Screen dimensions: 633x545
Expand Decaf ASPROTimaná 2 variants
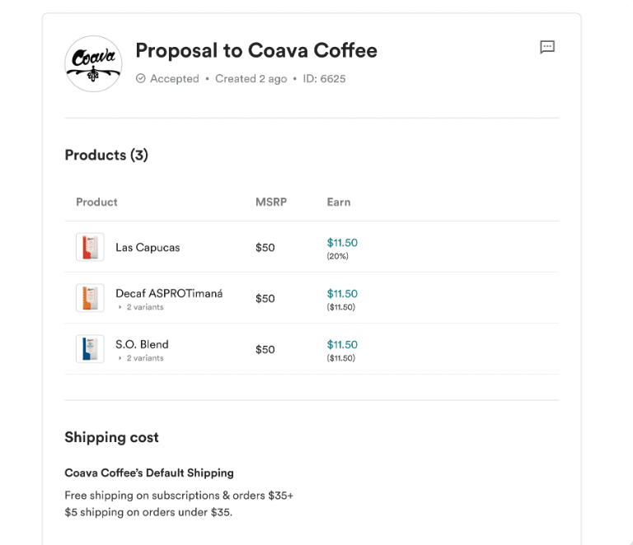(x=141, y=307)
